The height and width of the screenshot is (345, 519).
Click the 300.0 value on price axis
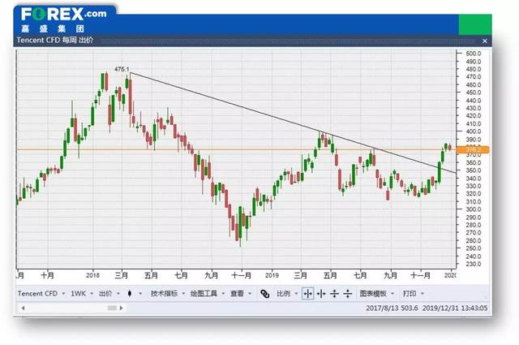coord(473,209)
